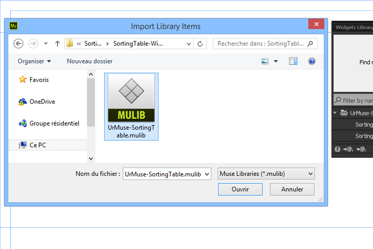Image resolution: width=373 pixels, height=249 pixels.
Task: Refresh the current folder view
Action: point(200,44)
